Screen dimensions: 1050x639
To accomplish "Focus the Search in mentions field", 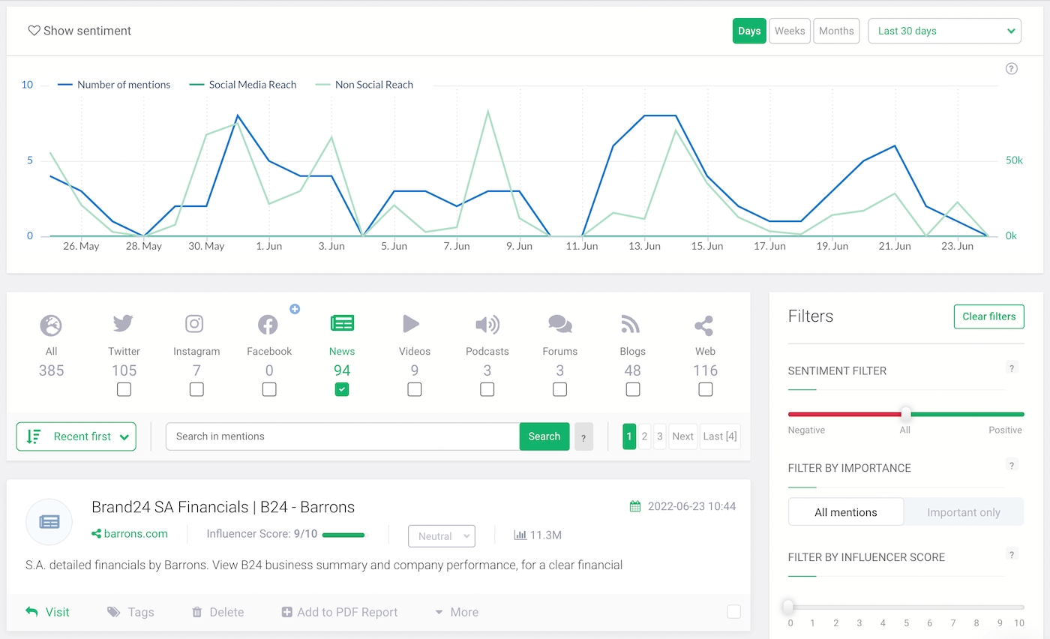I will [342, 436].
